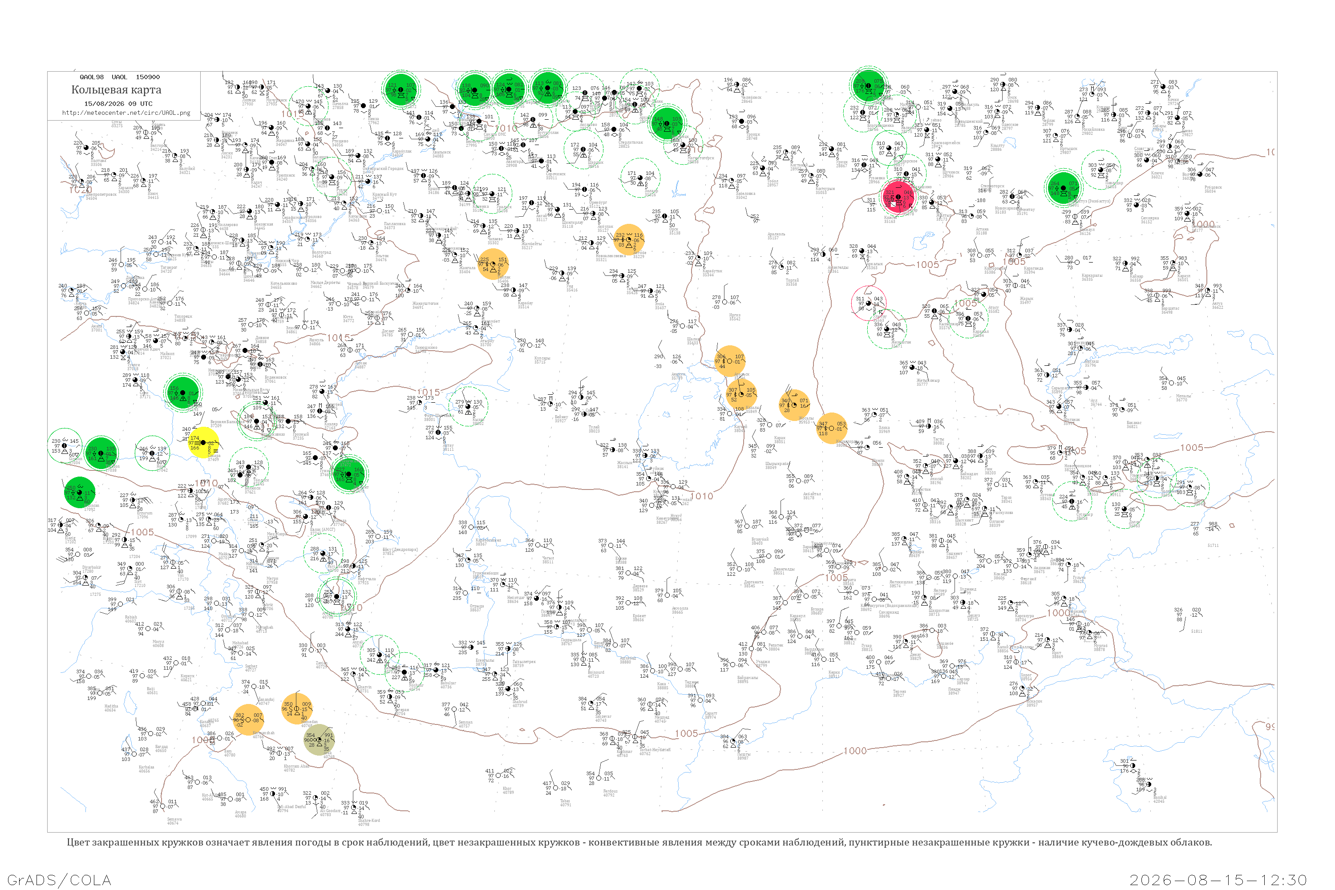Image resolution: width=1335 pixels, height=890 pixels.
Task: Click the header code "QAOL98 UAOL 150900"
Action: [120, 77]
